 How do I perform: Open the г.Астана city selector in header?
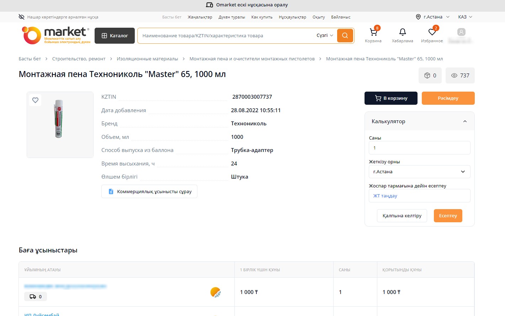(x=432, y=17)
